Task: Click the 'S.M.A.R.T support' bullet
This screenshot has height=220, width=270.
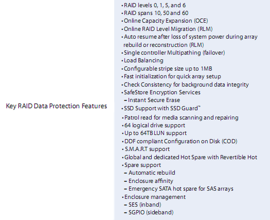Action: 146,149
